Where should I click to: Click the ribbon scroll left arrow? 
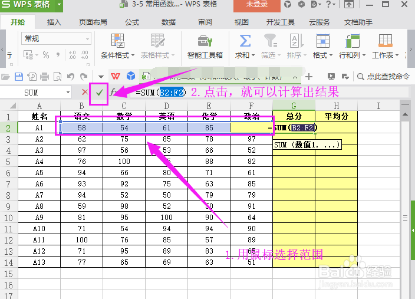[x=2, y=50]
